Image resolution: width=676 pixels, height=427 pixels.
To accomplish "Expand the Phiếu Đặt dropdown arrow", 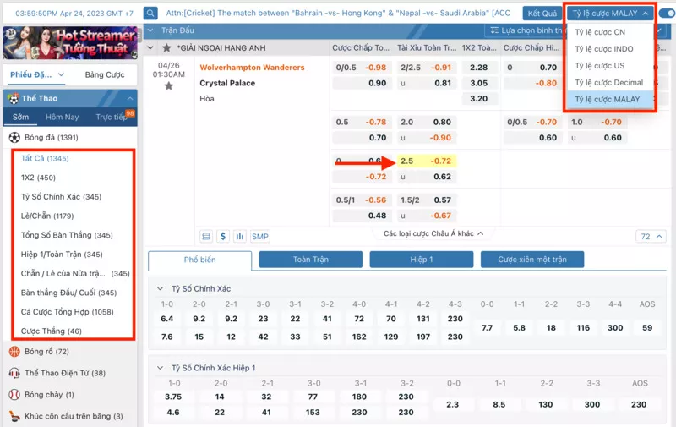I will click(61, 74).
